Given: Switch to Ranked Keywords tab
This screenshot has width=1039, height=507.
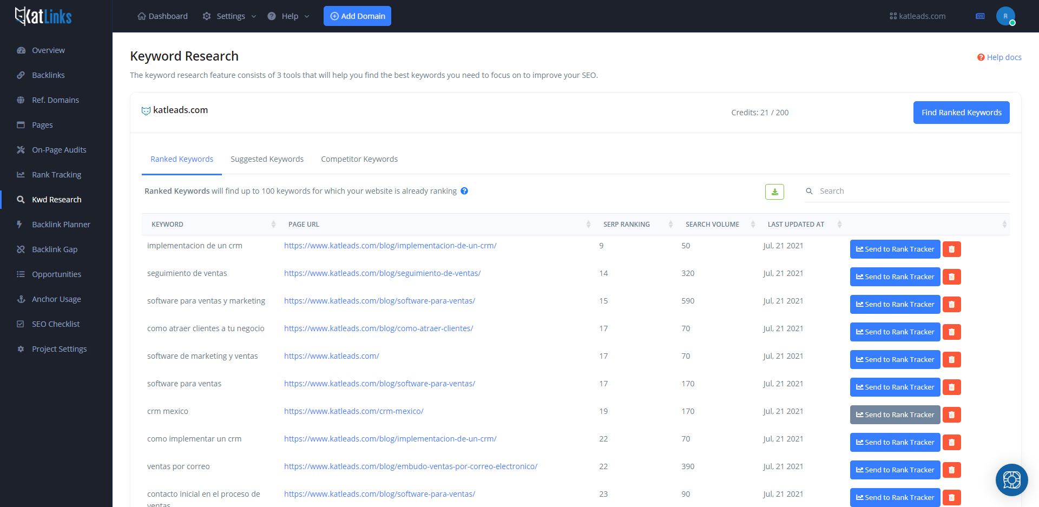Looking at the screenshot, I should point(182,159).
